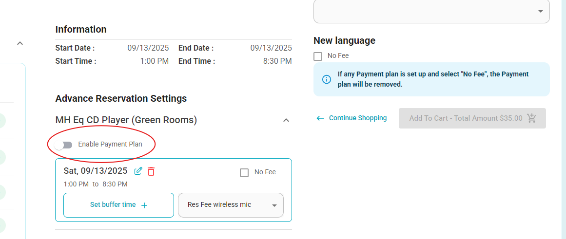
Task: Click the Sat, 09/13/2025 date heading
Action: click(95, 171)
